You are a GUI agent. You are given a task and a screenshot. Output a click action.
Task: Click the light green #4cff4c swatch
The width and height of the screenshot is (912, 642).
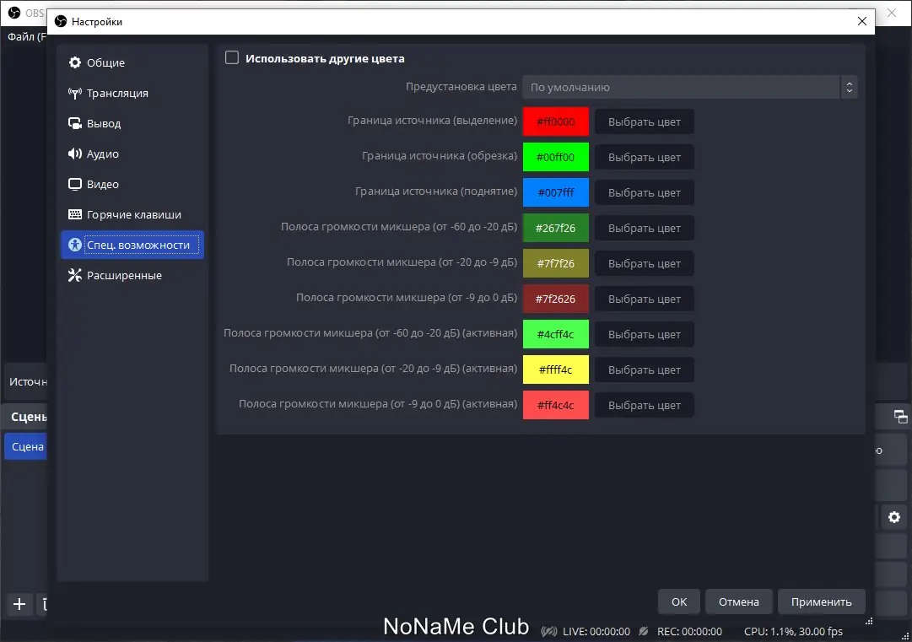tap(555, 334)
